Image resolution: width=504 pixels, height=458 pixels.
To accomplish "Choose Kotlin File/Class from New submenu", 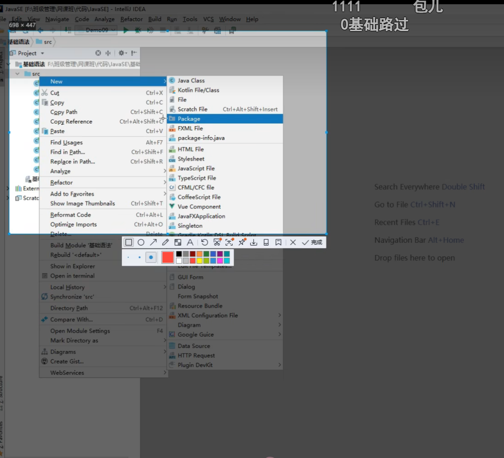I will tap(225, 90).
